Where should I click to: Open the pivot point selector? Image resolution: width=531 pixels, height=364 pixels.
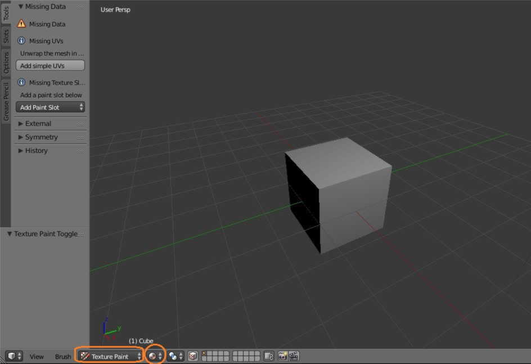point(176,356)
